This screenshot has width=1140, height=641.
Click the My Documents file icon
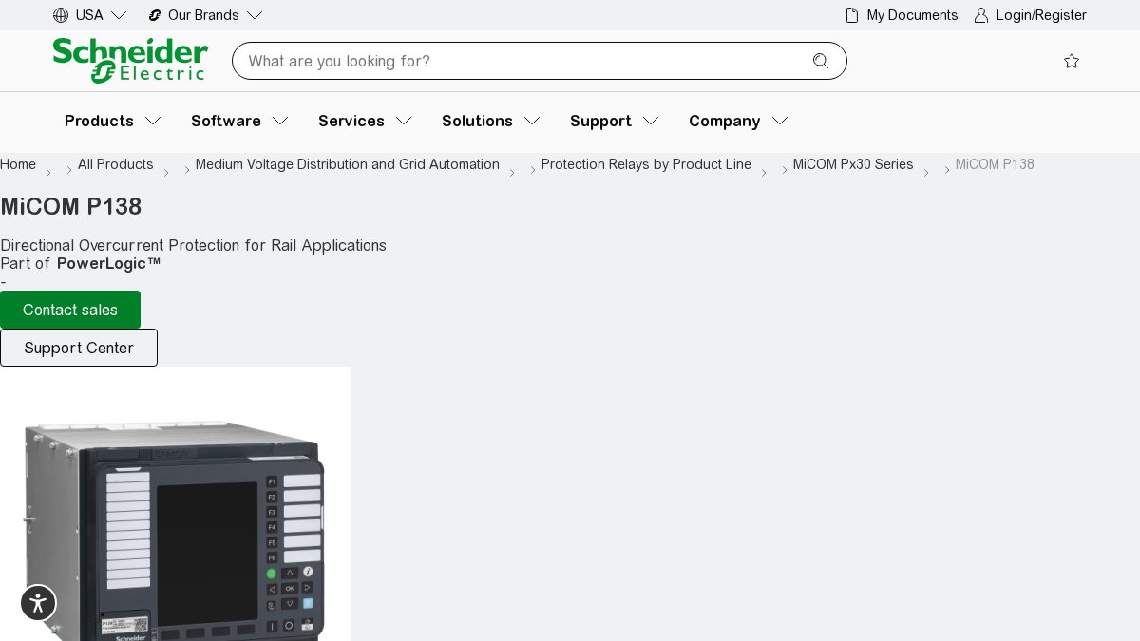tap(852, 15)
